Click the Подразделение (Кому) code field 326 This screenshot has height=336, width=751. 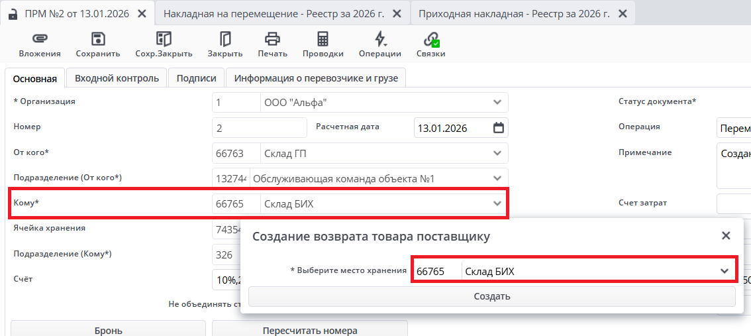click(226, 254)
